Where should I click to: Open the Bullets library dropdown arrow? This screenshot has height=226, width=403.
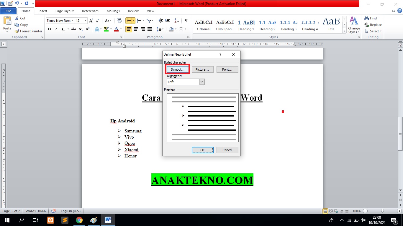[134, 21]
